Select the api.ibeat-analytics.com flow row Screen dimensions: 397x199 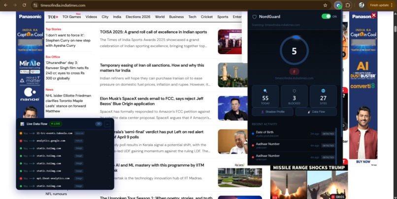(65, 178)
